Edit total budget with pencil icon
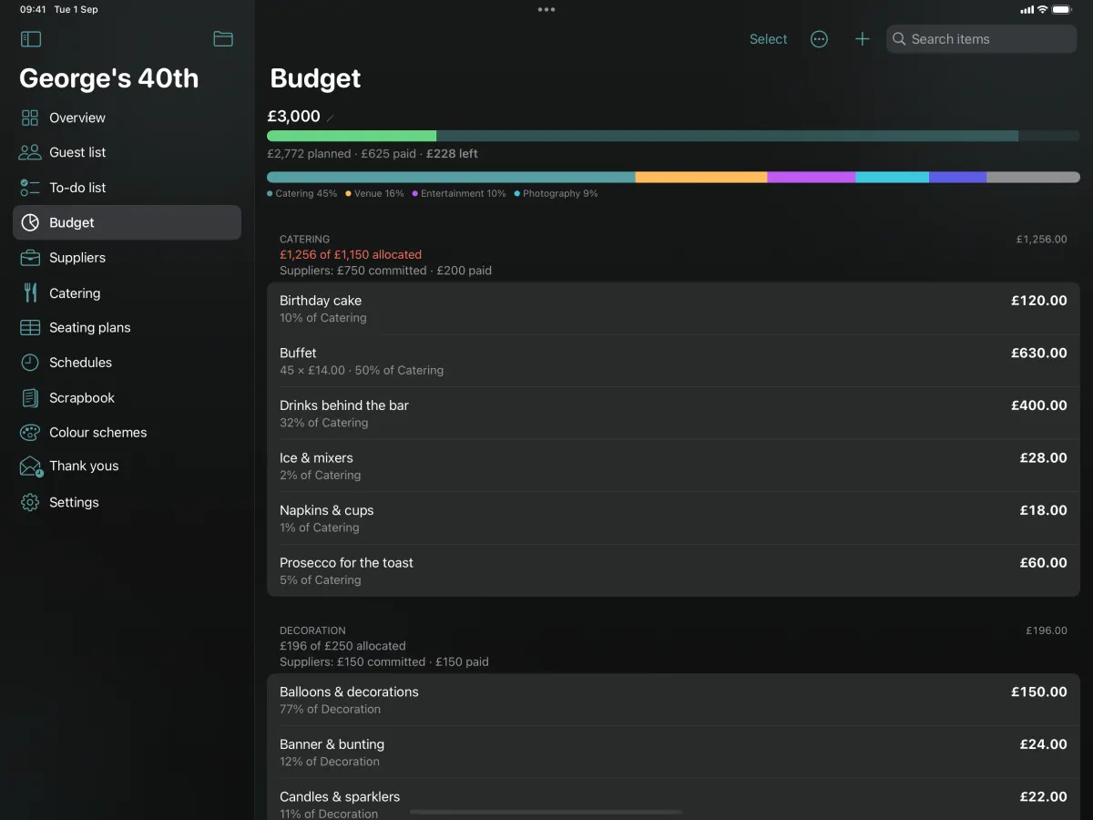Screen dimensions: 1093x820 coord(331,118)
